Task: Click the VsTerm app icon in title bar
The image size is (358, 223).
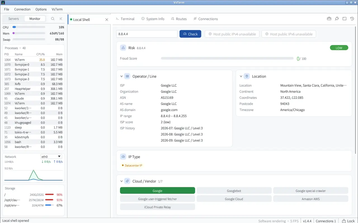Action: tap(3, 3)
